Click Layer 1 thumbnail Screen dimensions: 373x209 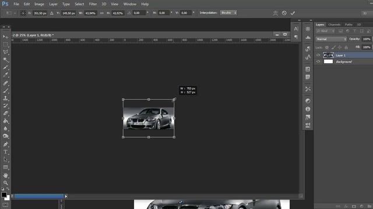coord(328,55)
